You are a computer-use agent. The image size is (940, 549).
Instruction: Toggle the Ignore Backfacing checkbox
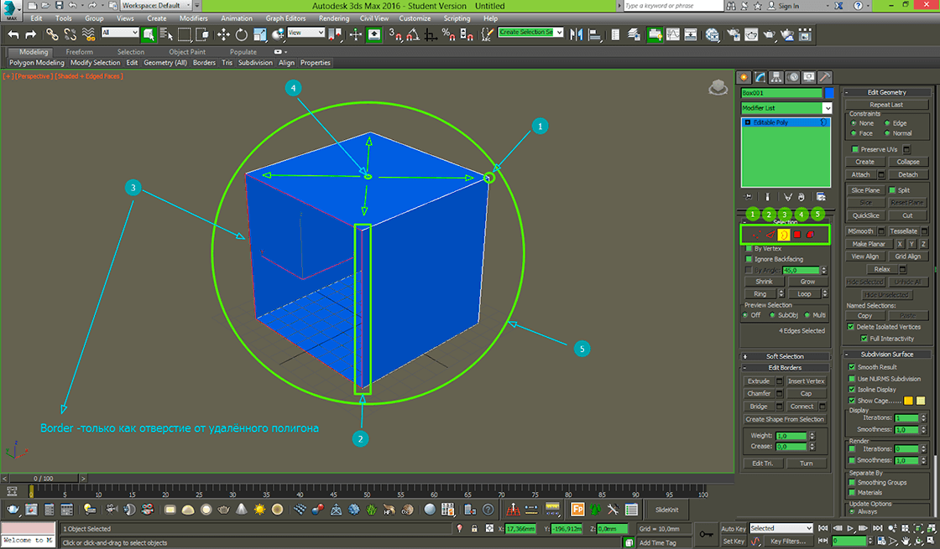tap(749, 260)
